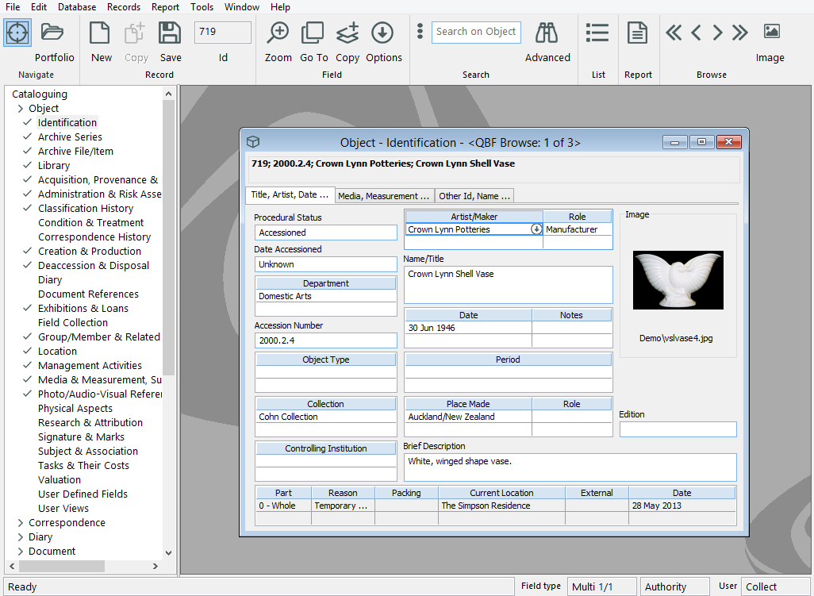
Task: Open the List view icon
Action: click(597, 33)
